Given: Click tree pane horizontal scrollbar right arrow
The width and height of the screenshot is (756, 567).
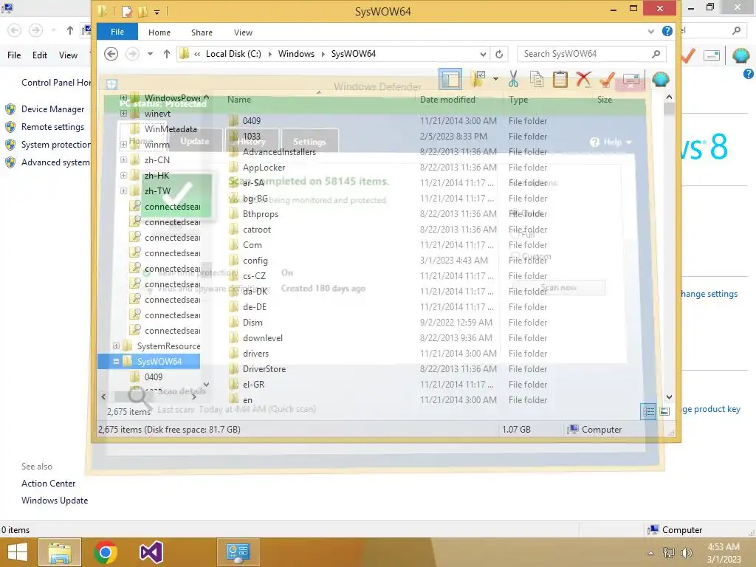Looking at the screenshot, I should tap(194, 396).
